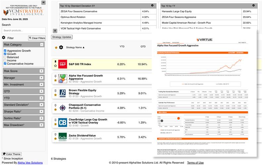The width and height of the screenshot is (265, 165).
Task: Check the Income risk category
Action: pyautogui.click(x=5, y=60)
